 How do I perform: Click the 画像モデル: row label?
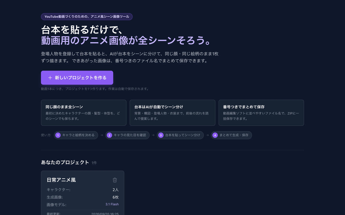(57, 205)
